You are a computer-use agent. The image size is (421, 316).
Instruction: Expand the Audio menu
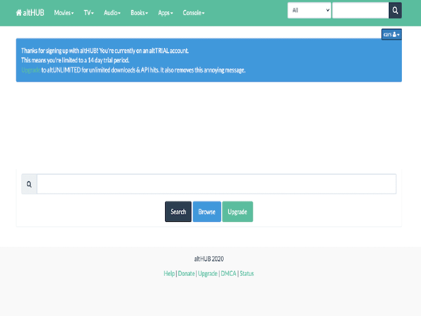112,13
